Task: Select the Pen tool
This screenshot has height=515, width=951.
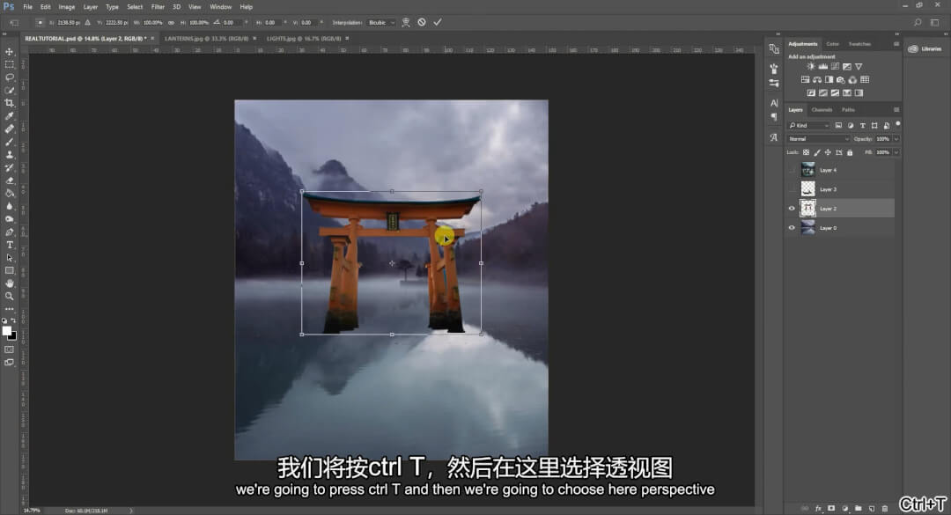Action: [9, 232]
